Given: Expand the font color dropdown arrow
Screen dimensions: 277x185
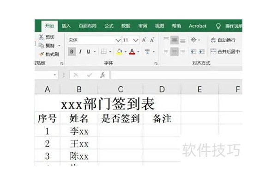Looking at the screenshot, I should (x=138, y=52).
